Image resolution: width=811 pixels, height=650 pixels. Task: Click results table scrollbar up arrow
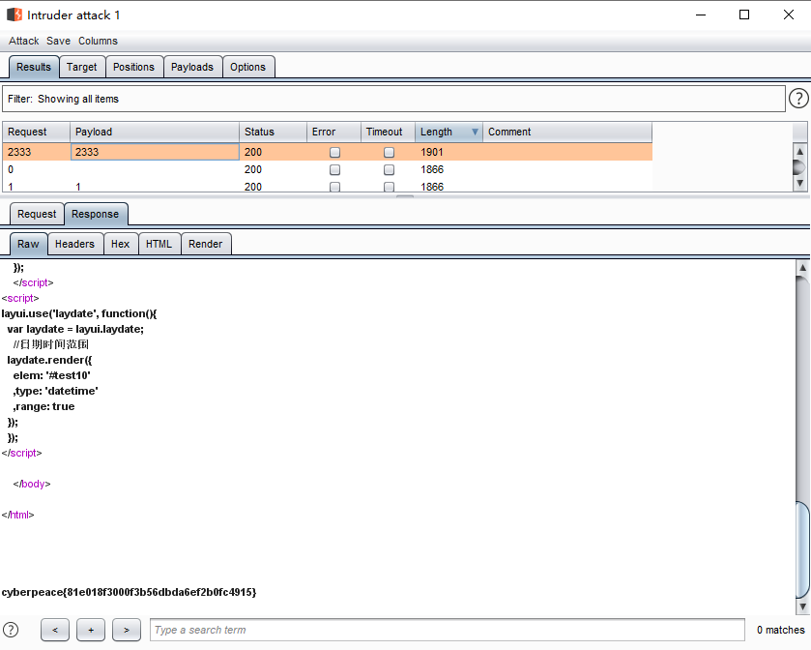pyautogui.click(x=799, y=152)
